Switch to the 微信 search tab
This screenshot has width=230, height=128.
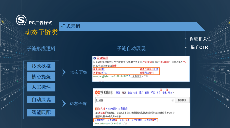(x=130, y=93)
